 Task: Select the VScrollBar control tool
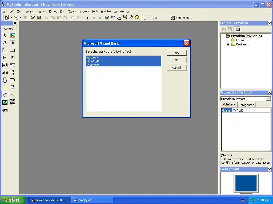(12, 72)
